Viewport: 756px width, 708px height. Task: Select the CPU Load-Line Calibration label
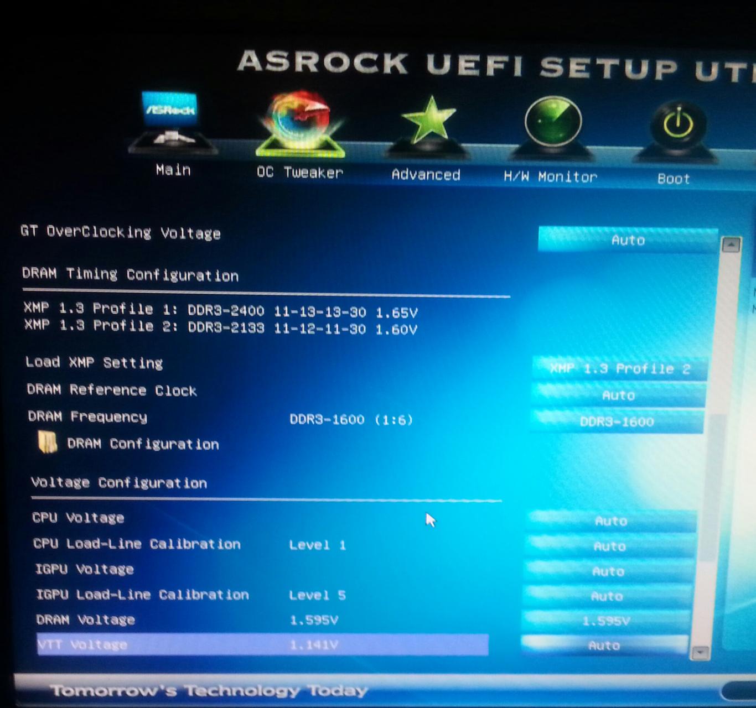(137, 544)
